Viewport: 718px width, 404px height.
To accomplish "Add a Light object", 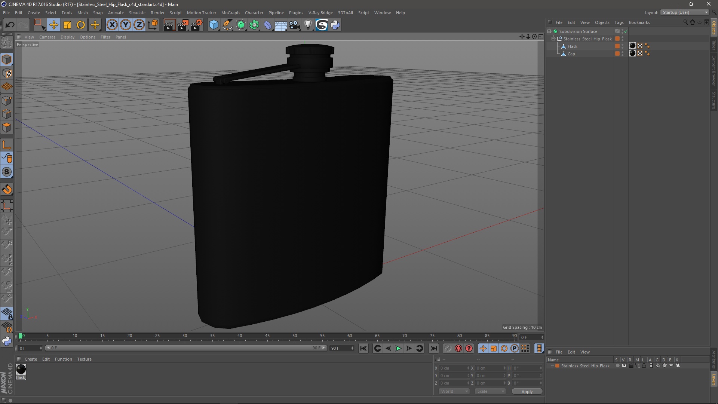I will point(308,25).
